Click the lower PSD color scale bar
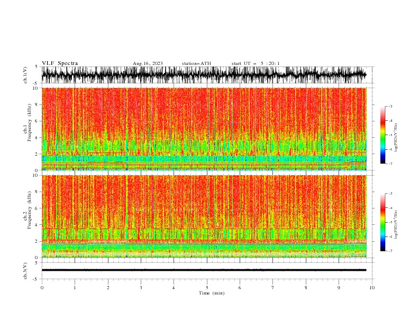Screen dimensions: 419x323 point(382,222)
